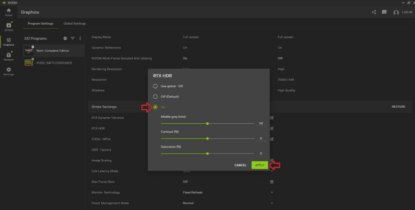Cancel the RTX HDR dialog

[240, 165]
